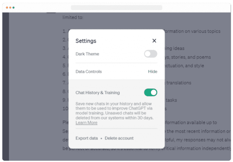Image resolution: width=233 pixels, height=162 pixels.
Task: Click the dot separator beside Export data
Action: click(x=101, y=139)
